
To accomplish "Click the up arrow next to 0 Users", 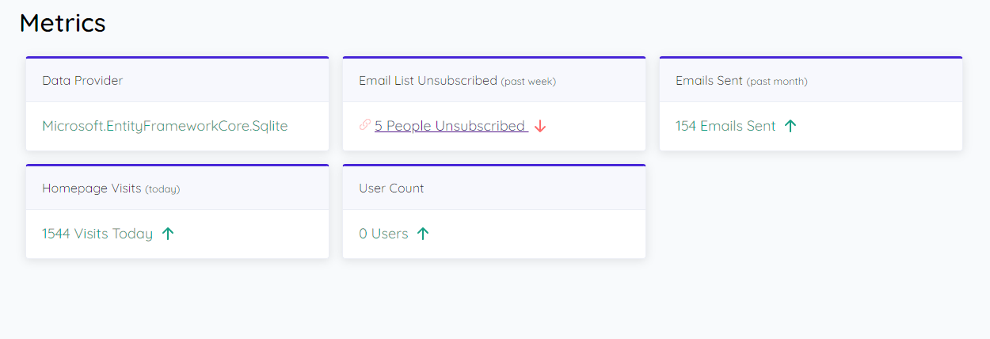I will [x=423, y=234].
